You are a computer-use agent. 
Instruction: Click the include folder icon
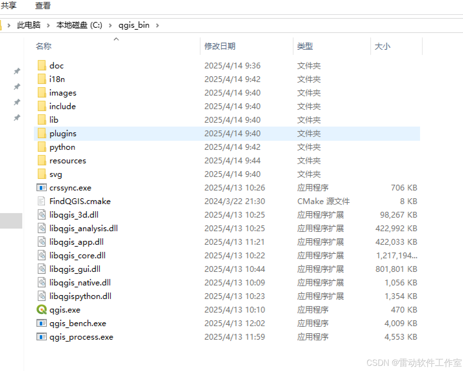coord(42,106)
